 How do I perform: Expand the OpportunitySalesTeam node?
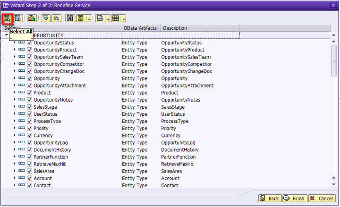point(14,57)
